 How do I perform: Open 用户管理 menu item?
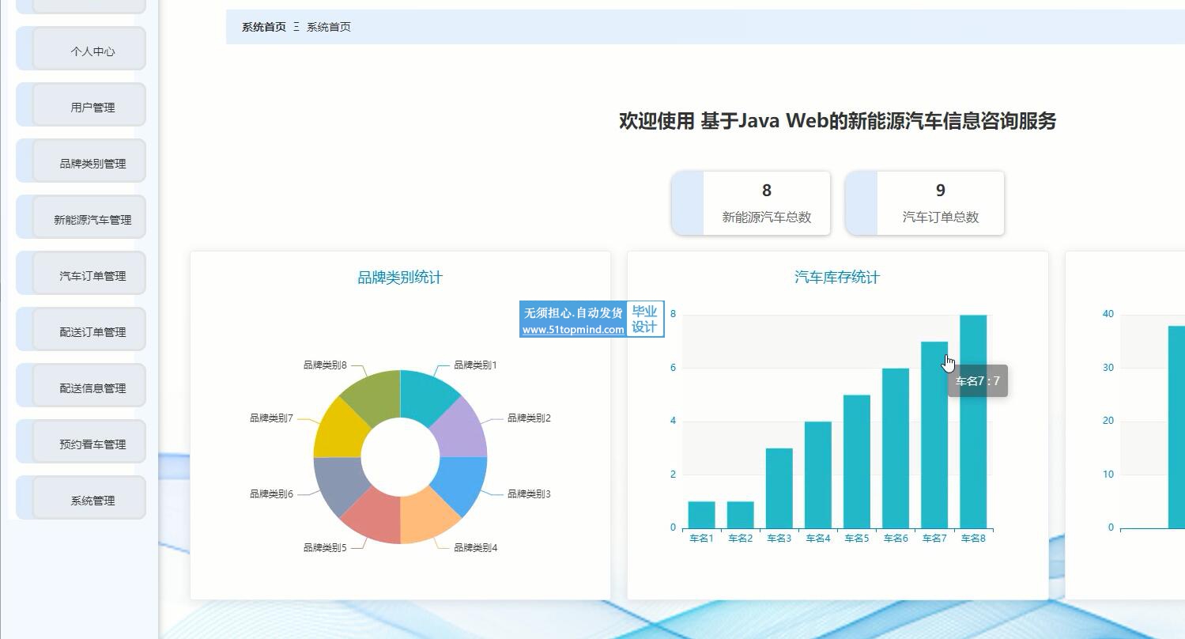click(92, 108)
